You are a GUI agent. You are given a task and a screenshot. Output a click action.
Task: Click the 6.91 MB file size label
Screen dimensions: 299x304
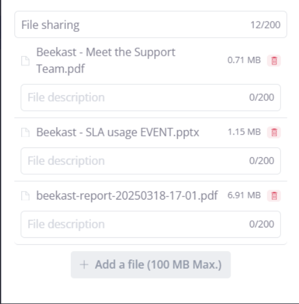(244, 196)
